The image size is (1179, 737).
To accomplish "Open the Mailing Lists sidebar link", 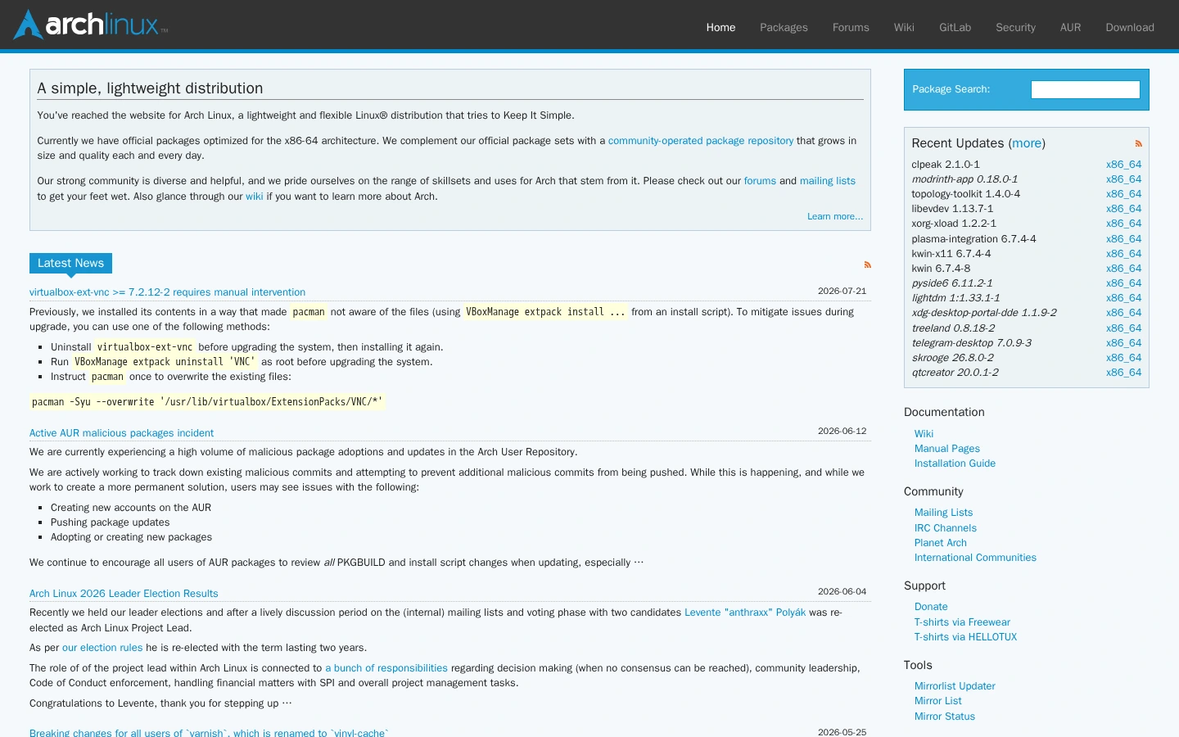I will tap(943, 513).
